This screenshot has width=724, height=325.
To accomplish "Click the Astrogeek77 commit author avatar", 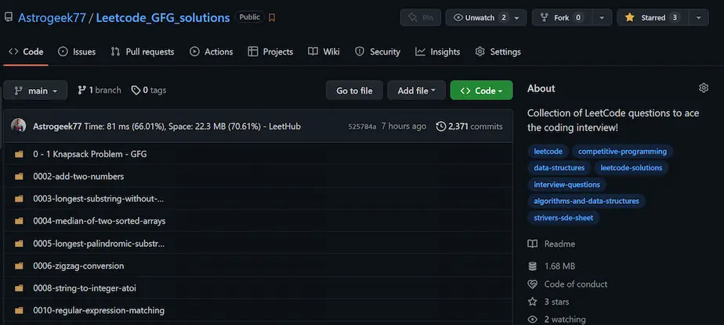I will (x=19, y=126).
